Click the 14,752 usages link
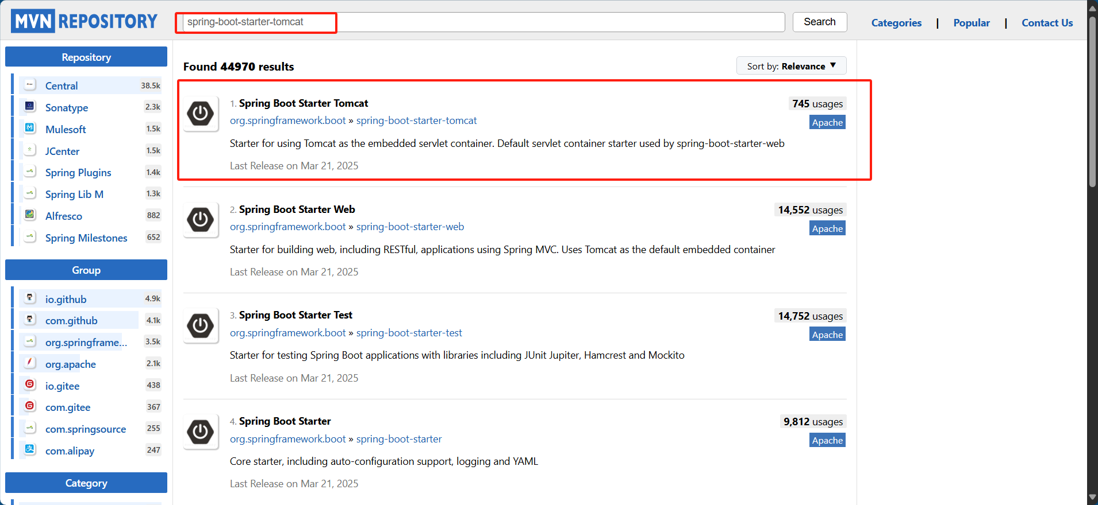 pyautogui.click(x=811, y=316)
